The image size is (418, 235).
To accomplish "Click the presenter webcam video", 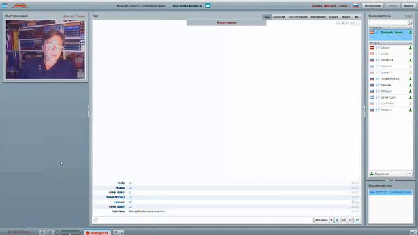I will coord(45,50).
